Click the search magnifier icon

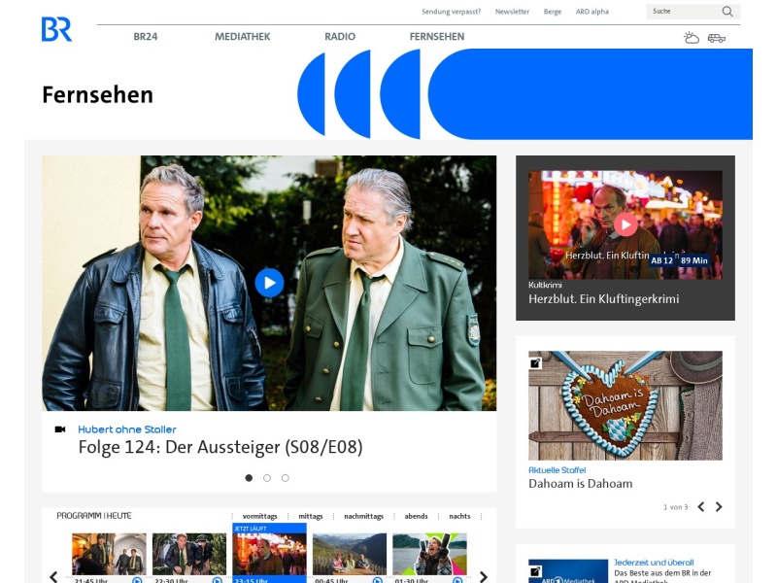(726, 12)
